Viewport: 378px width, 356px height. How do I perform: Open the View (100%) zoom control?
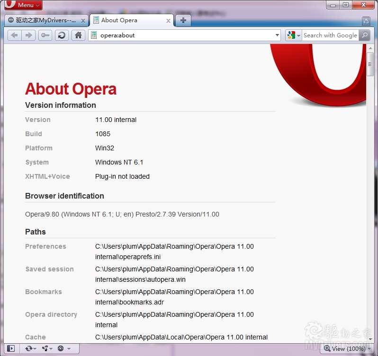[344, 348]
